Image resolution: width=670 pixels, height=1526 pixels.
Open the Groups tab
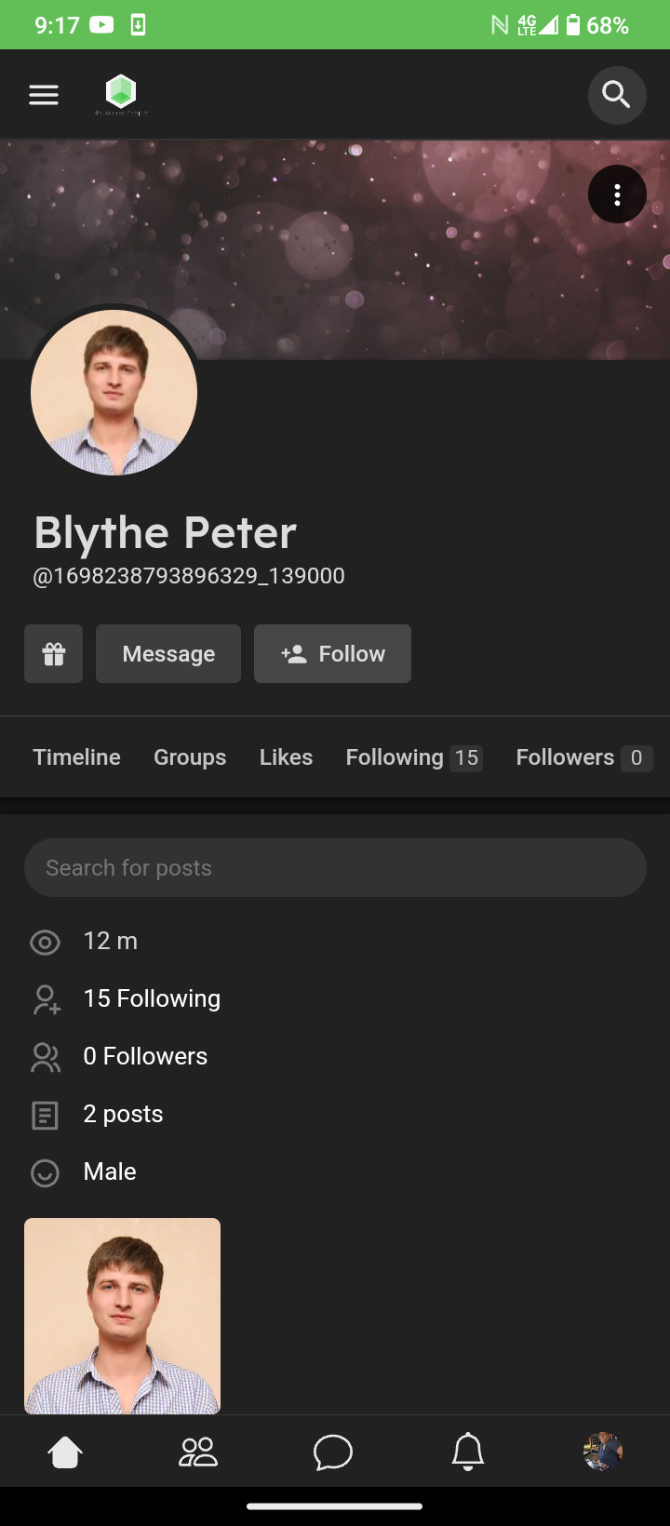(x=190, y=757)
